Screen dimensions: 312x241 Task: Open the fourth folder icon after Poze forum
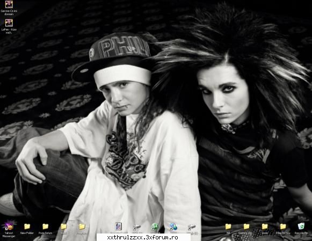tap(64, 227)
